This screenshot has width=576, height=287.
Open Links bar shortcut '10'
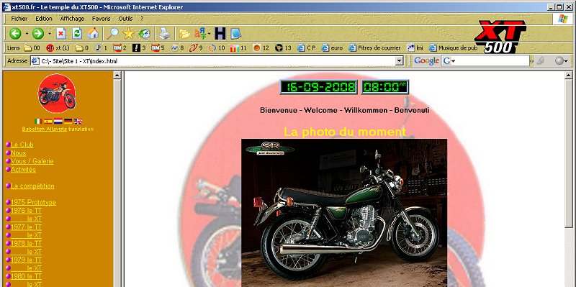tap(217, 47)
